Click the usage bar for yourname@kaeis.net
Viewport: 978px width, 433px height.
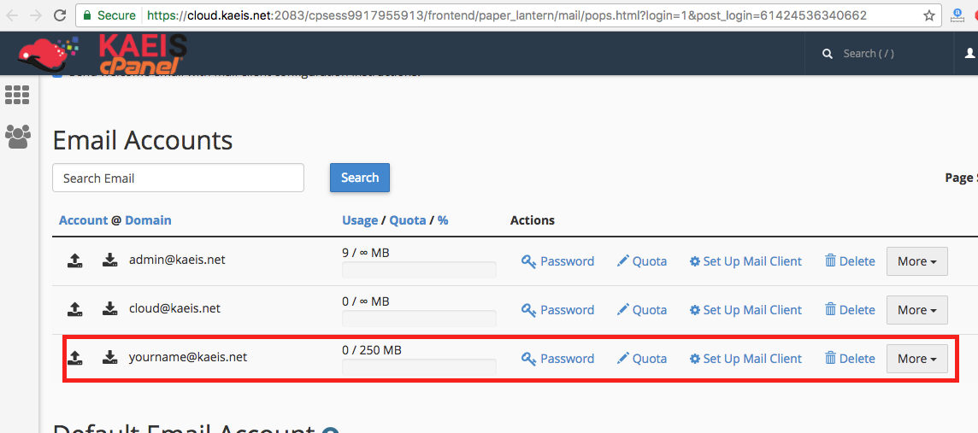click(419, 367)
